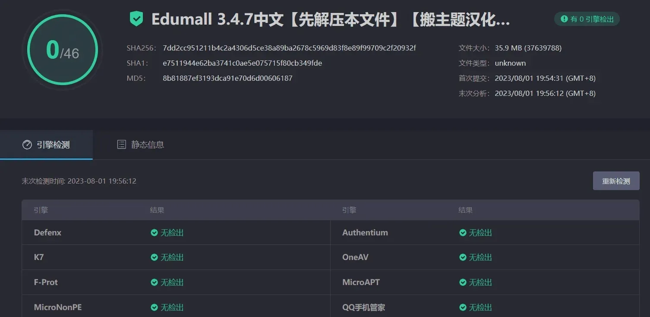
Task: Click 无检出 result in QQ手机管家 row
Action: tap(480, 307)
